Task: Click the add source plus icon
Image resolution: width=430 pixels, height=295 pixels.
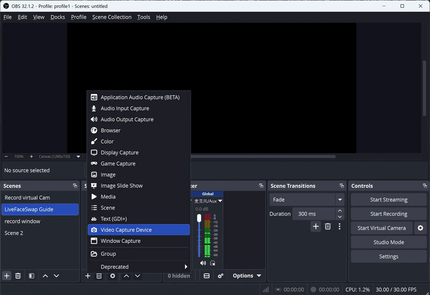Action: (88, 276)
